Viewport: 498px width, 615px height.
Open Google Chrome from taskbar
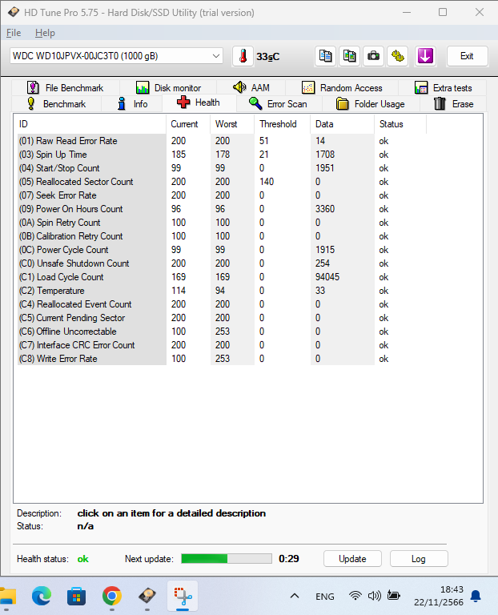click(112, 596)
